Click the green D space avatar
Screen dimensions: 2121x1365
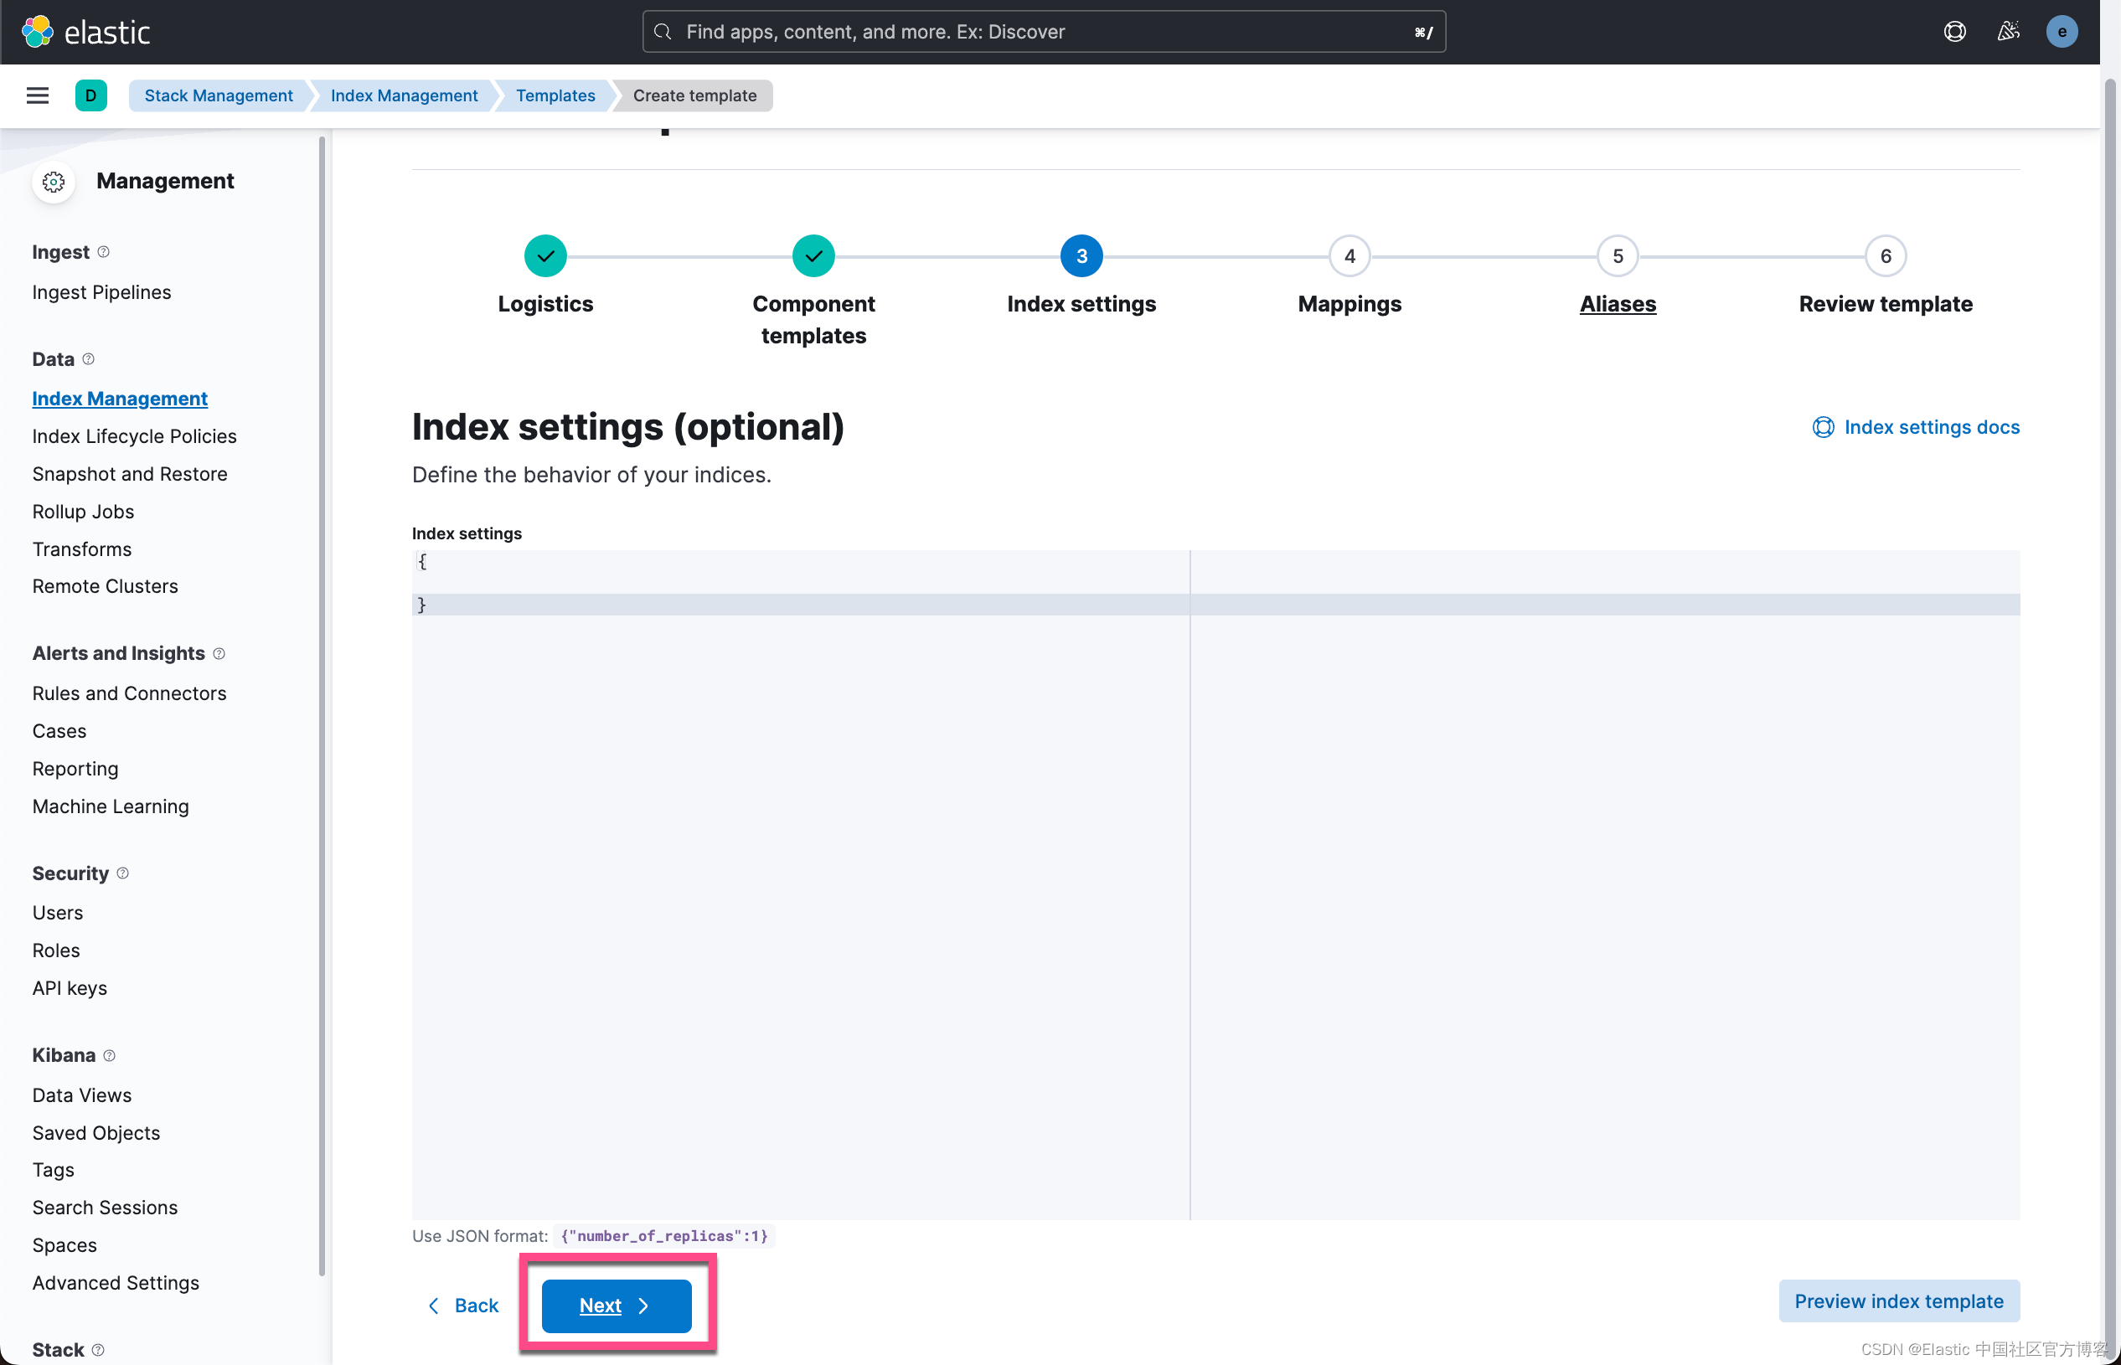tap(90, 95)
